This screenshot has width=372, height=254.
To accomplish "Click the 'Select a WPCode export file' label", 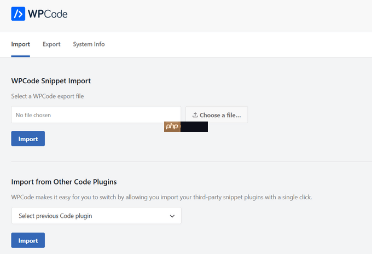I will point(48,96).
